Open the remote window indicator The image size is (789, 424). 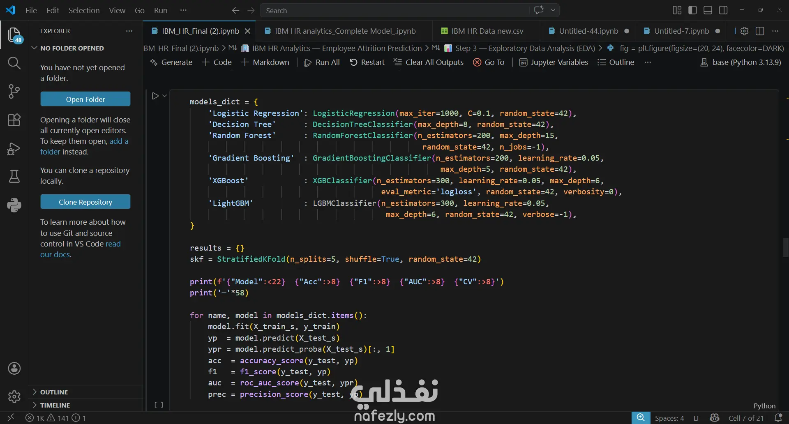tap(11, 418)
